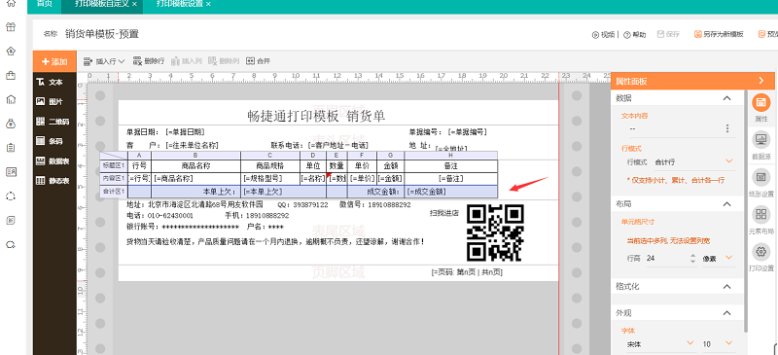This screenshot has height=355, width=778.
Task: Click the 合并 merge cells toolbar icon
Action: 258,61
